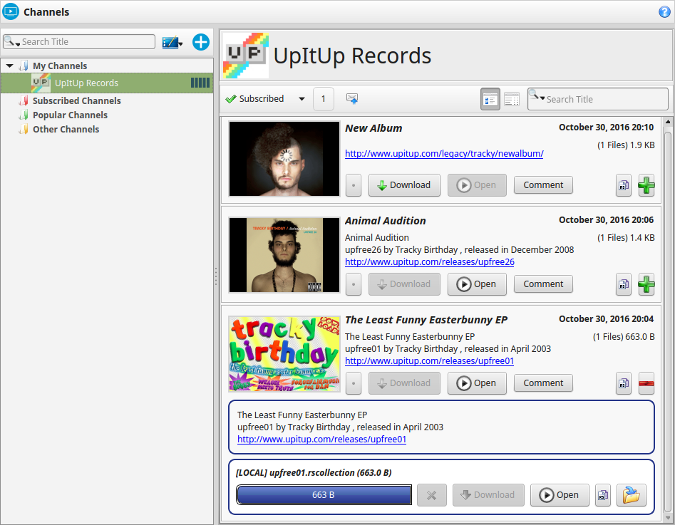Select Subscribed Channels in the sidebar
675x525 pixels.
click(x=77, y=100)
